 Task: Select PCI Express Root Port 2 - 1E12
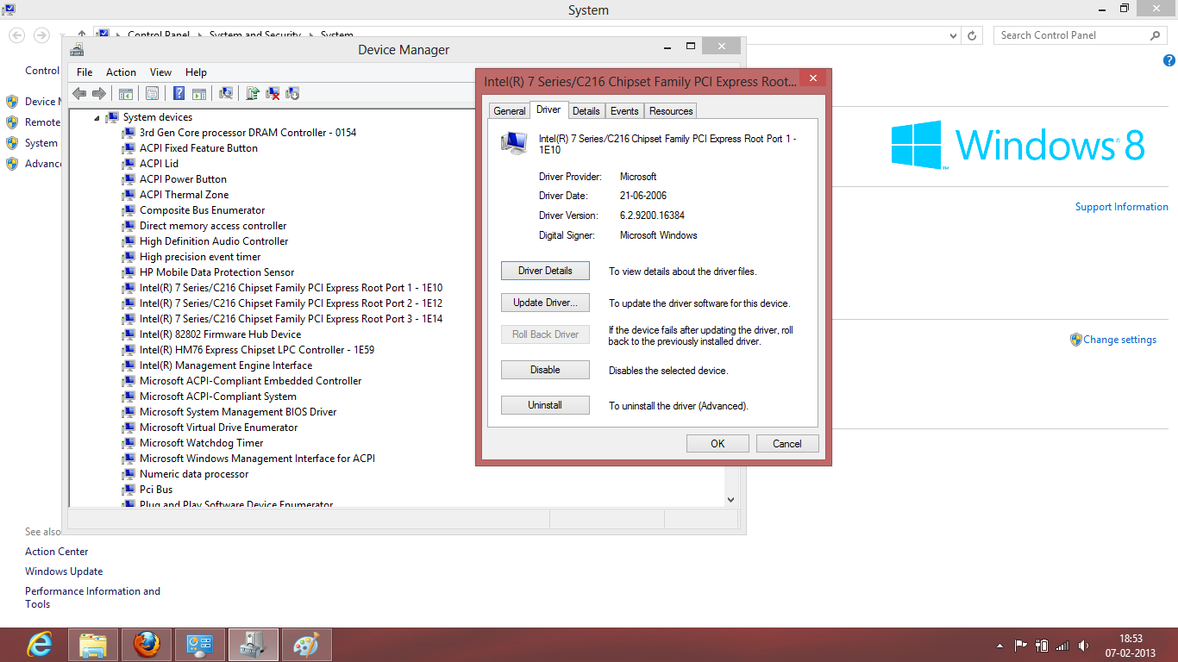291,303
